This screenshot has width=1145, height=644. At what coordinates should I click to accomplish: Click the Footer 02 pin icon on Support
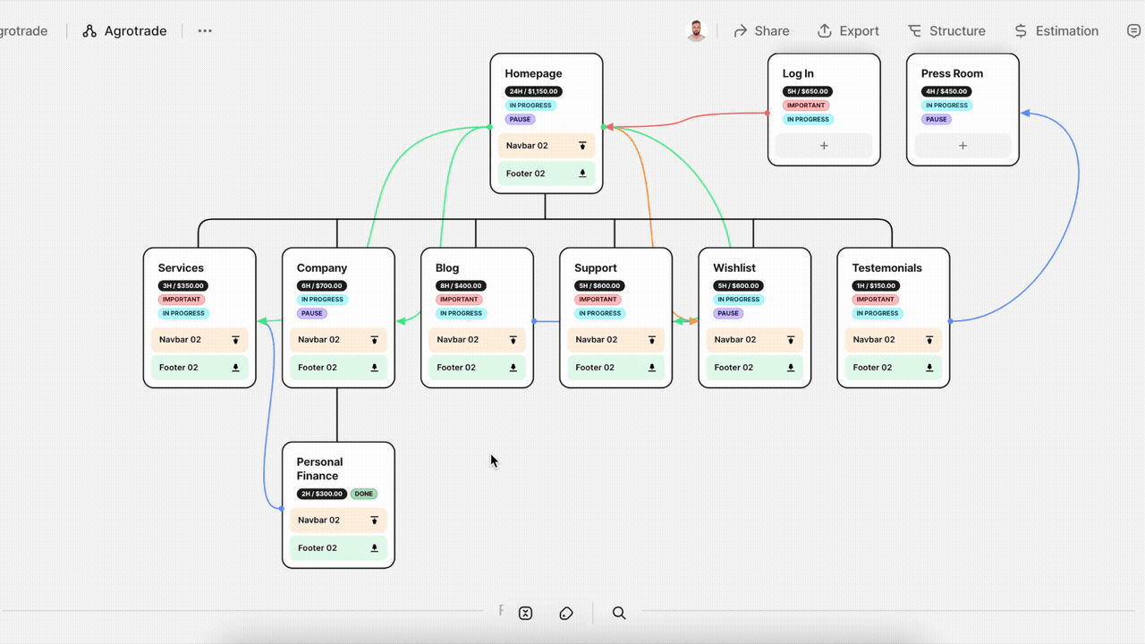651,368
